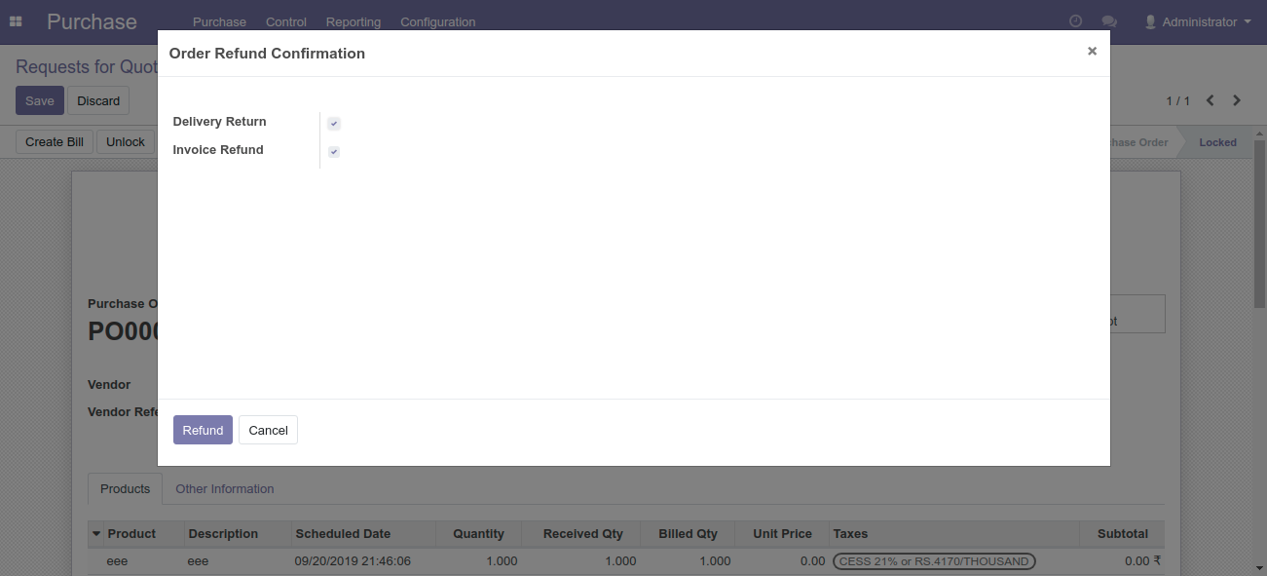This screenshot has width=1267, height=576.
Task: Go to previous record with the left chevron
Action: tap(1210, 100)
